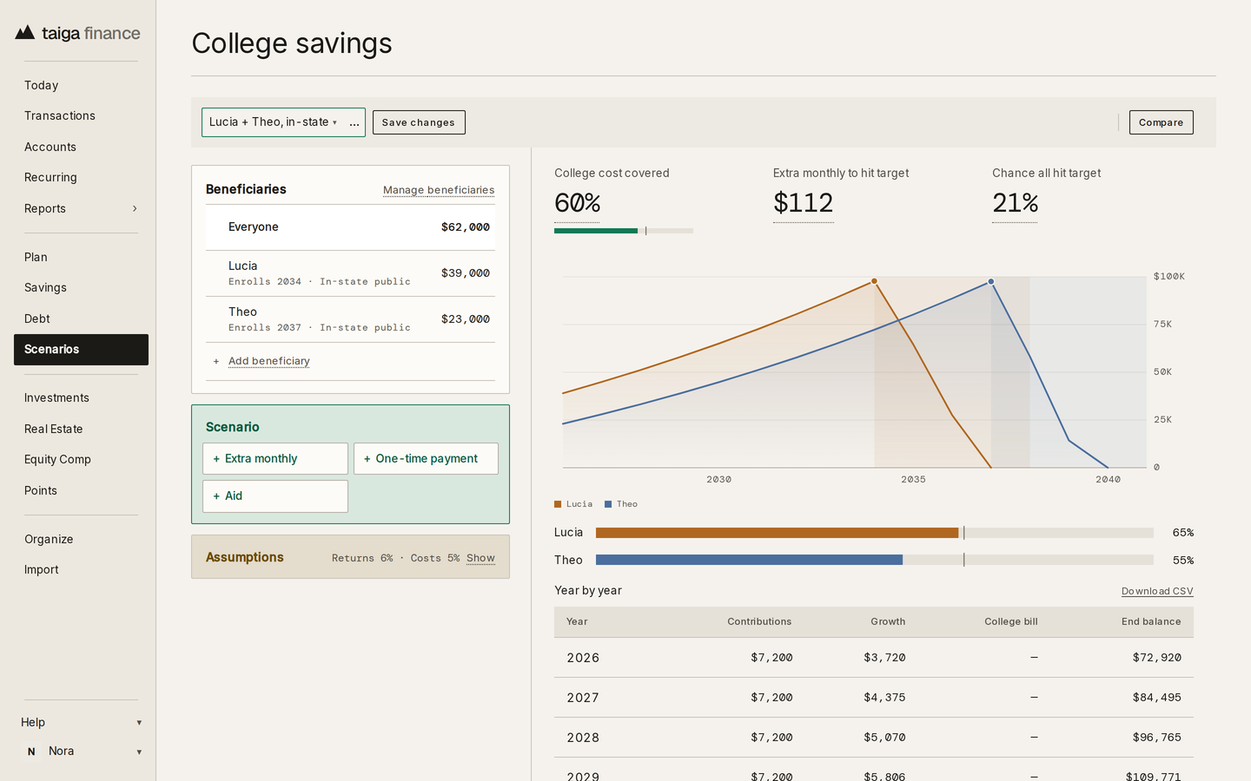Open Import in the sidebar

81,569
